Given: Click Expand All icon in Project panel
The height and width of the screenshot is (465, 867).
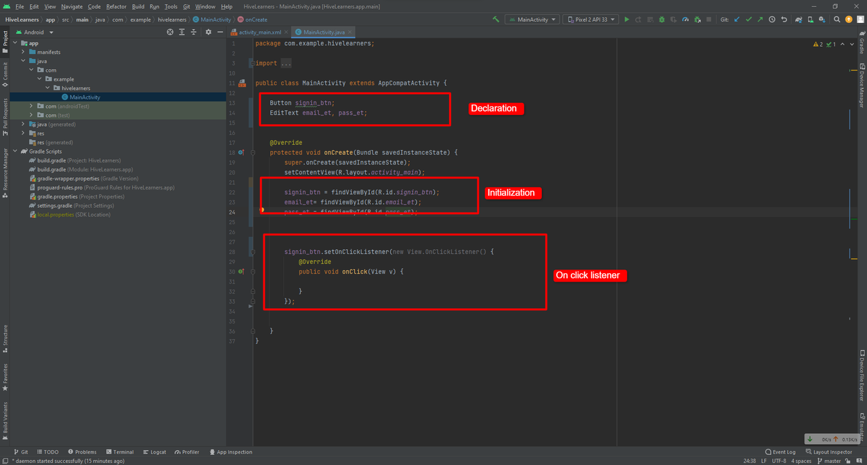Looking at the screenshot, I should pos(182,32).
